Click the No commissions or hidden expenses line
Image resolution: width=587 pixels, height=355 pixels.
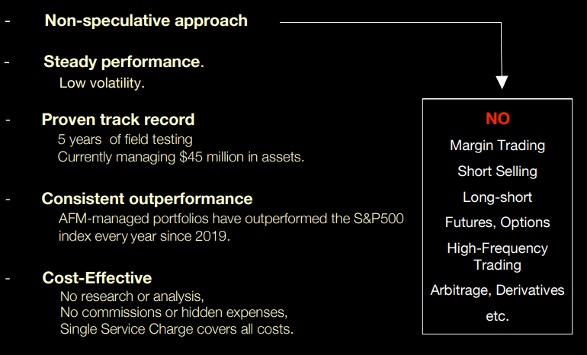pos(174,312)
